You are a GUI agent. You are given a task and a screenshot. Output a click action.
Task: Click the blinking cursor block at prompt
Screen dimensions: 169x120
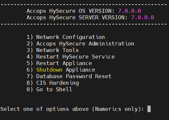[x=149, y=109]
